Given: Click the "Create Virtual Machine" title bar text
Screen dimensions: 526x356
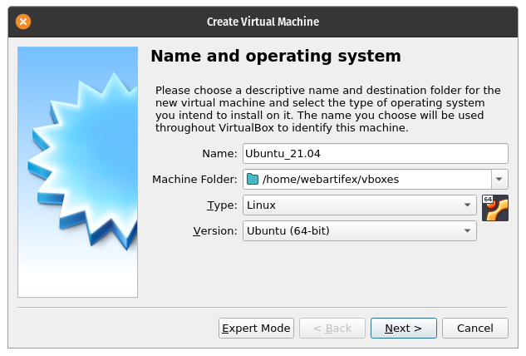Looking at the screenshot, I should click(263, 22).
